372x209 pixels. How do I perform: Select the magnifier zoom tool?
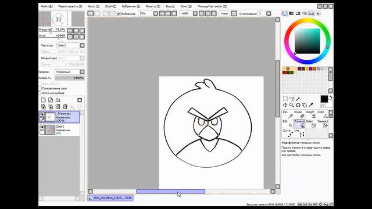(x=292, y=105)
